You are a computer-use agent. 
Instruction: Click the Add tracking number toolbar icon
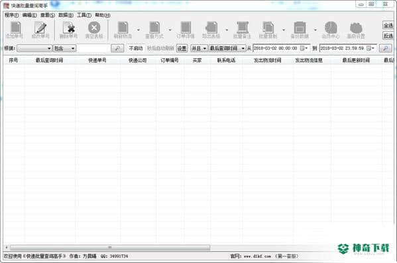tap(15, 28)
